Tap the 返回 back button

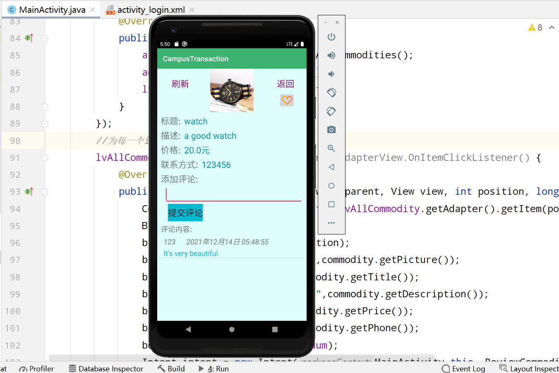tap(285, 84)
